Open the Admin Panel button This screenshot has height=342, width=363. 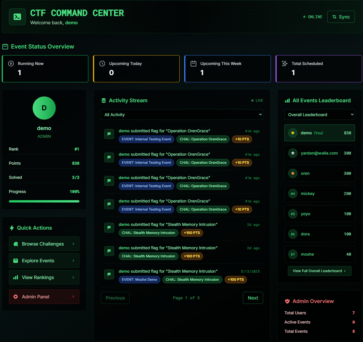click(x=44, y=297)
